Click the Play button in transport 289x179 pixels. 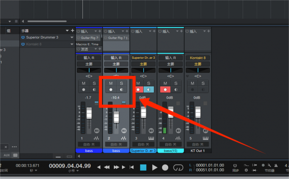[x=155, y=167]
